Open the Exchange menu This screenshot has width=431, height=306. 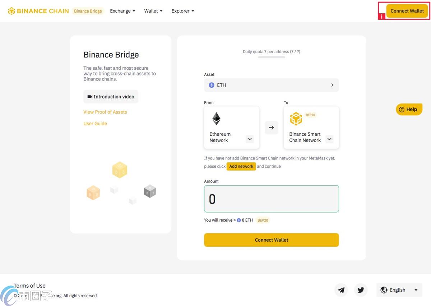(122, 11)
